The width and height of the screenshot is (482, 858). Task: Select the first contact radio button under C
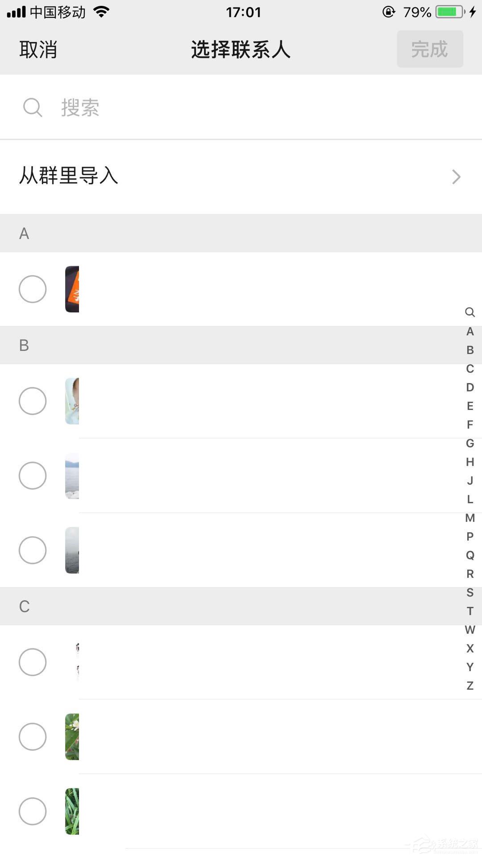click(33, 662)
